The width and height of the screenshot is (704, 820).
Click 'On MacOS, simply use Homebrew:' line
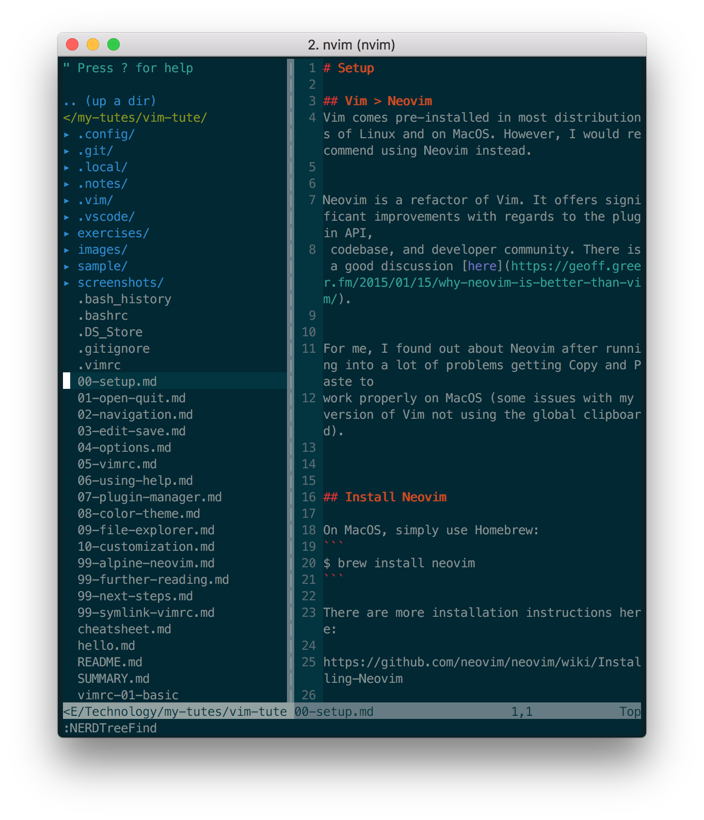pos(431,530)
